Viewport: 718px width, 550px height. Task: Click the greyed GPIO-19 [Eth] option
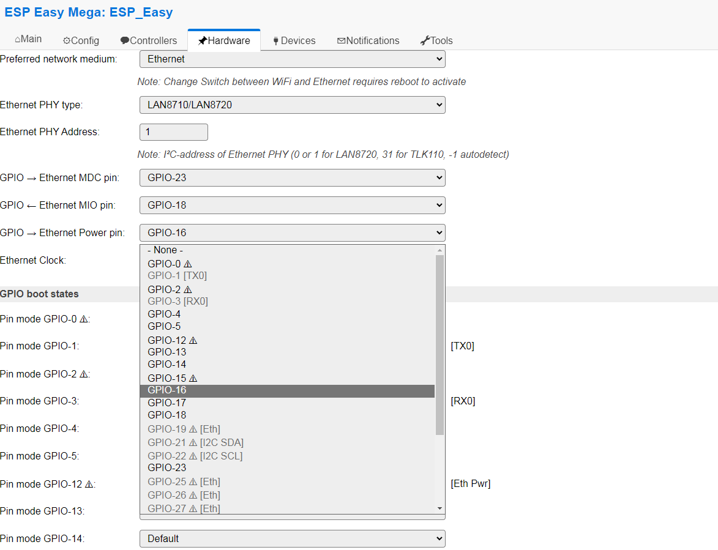287,429
